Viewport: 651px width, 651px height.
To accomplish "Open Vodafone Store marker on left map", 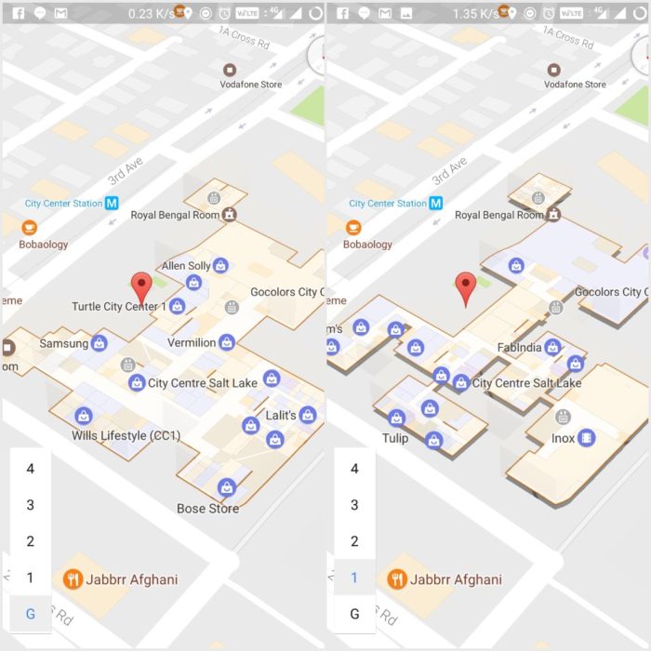I will coord(230,70).
